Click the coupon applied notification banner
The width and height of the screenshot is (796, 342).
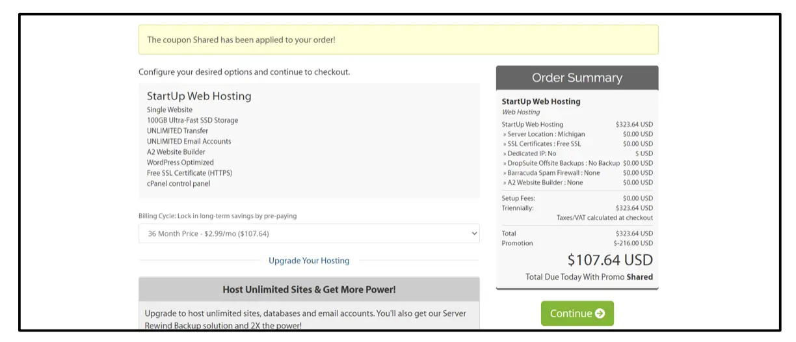(x=398, y=40)
